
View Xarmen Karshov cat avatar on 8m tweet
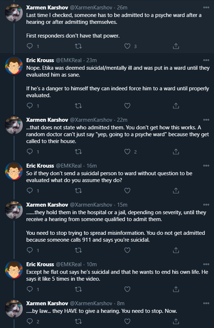click(14, 308)
